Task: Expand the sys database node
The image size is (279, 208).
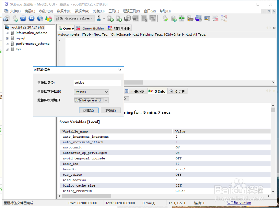Action: [x=7, y=49]
